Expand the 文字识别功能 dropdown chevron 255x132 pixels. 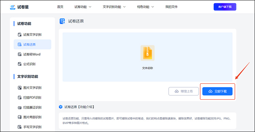tap(124, 7)
